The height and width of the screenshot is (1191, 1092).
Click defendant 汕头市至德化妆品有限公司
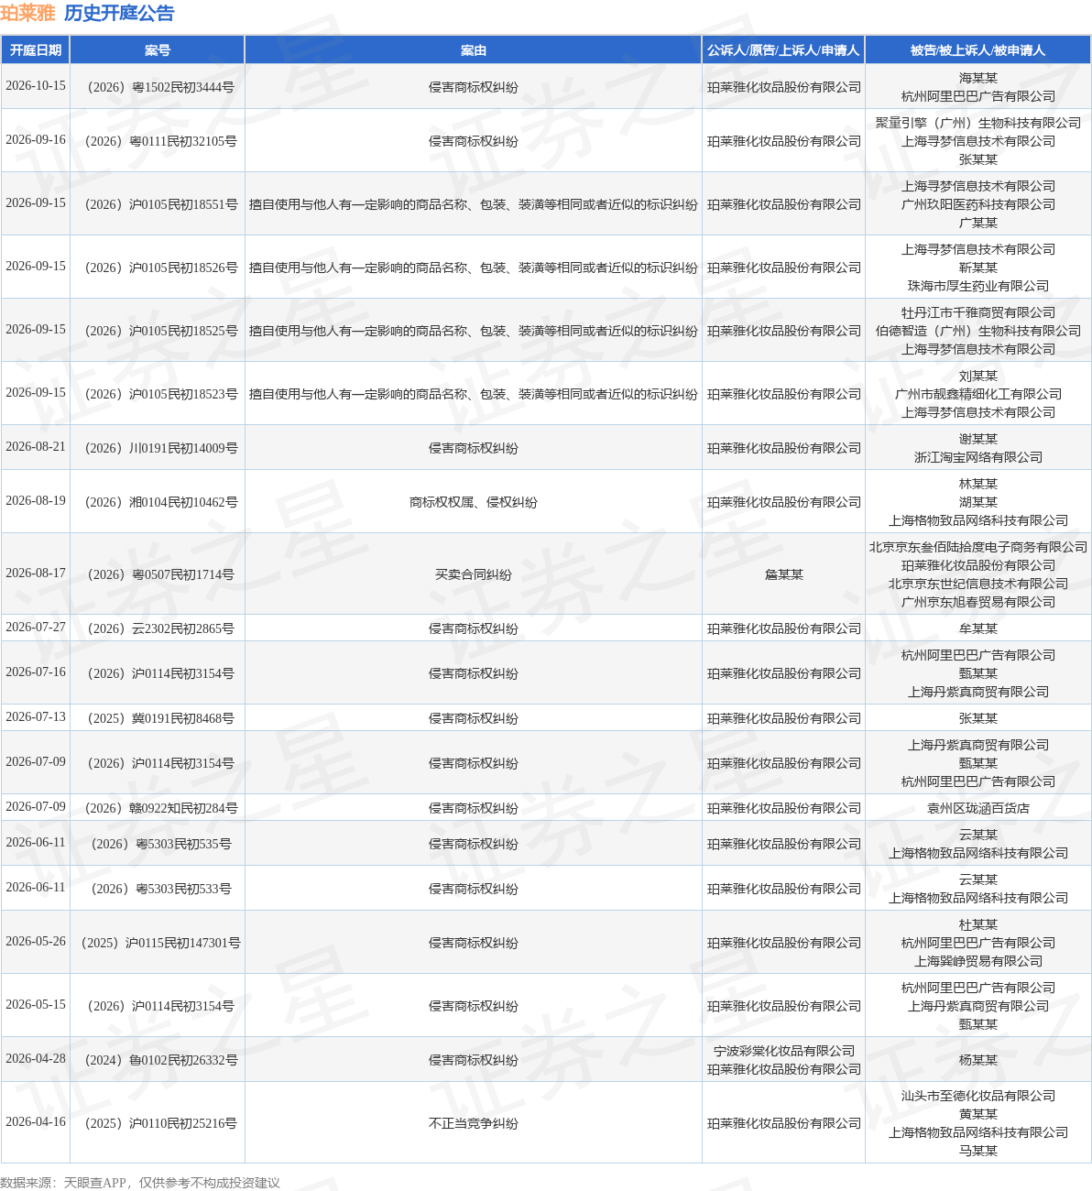[x=978, y=1096]
